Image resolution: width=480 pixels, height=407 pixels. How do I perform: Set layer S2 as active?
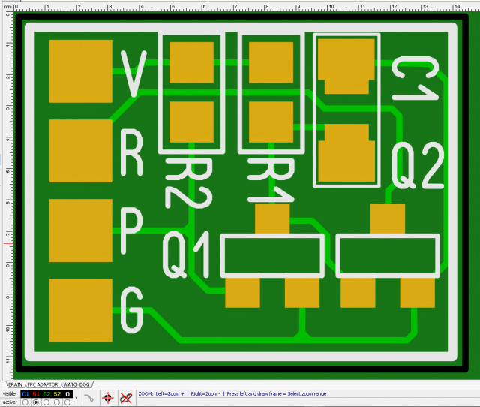(x=57, y=402)
